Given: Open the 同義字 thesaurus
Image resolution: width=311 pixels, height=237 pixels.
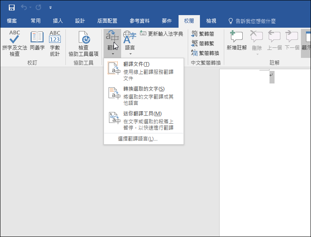Looking at the screenshot, I should pyautogui.click(x=37, y=41).
